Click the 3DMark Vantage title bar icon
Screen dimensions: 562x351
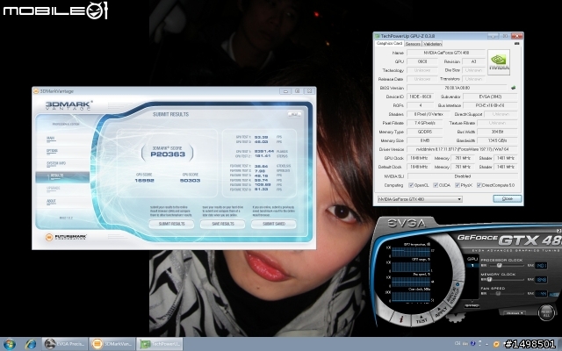36,91
